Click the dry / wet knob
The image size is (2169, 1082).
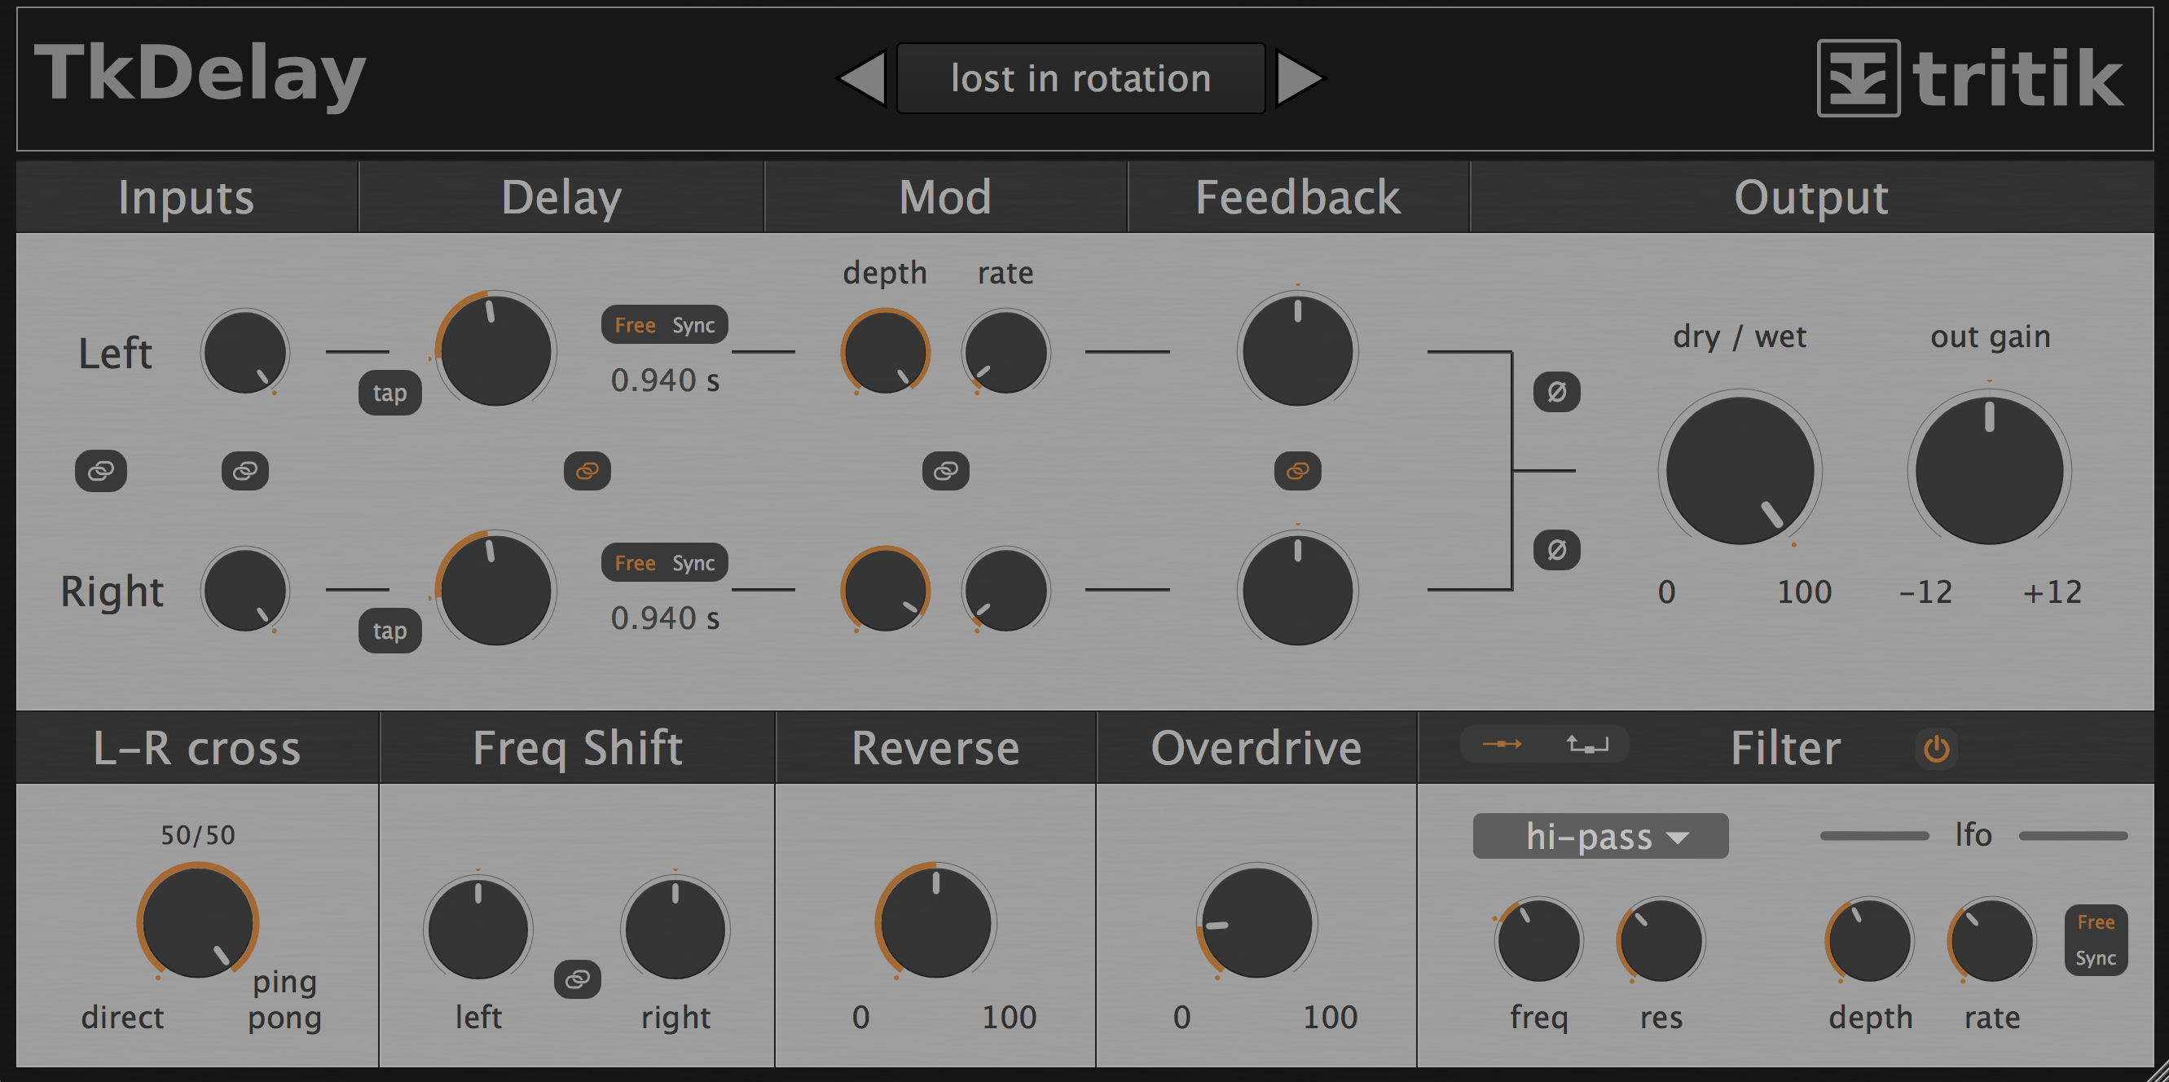[x=1740, y=470]
